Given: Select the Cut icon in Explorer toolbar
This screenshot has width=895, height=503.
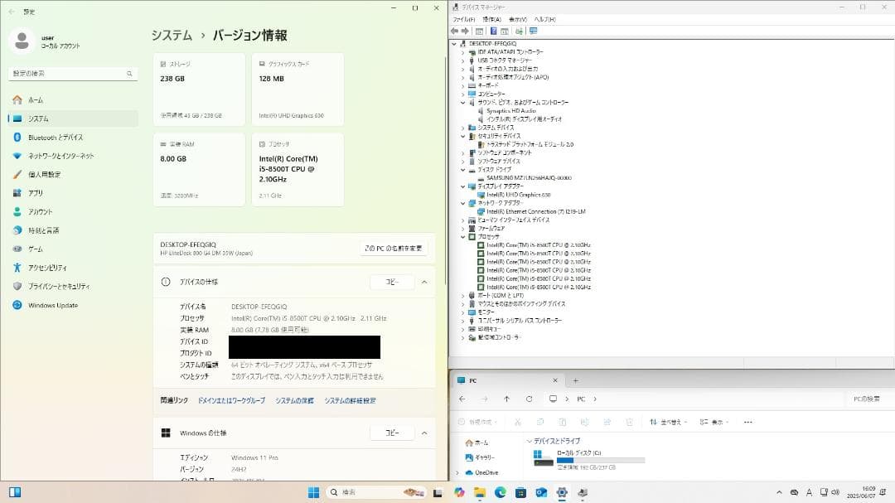Looking at the screenshot, I should point(517,421).
